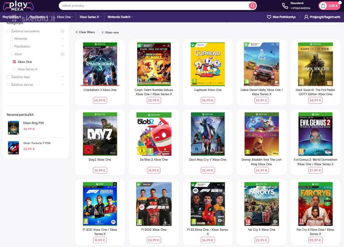The width and height of the screenshot is (344, 247).
Task: Click Gran Turismo 7 PS4 title
Action: (37, 143)
